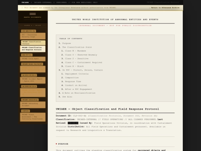The image size is (201, 151).
Task: Open the PSC – Paranormal Security Corps card
Action: [33, 36]
